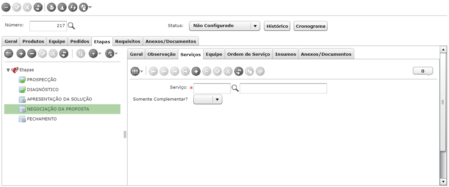
Task: Click the grid view icon in Etapas toolbar
Action: (8, 53)
